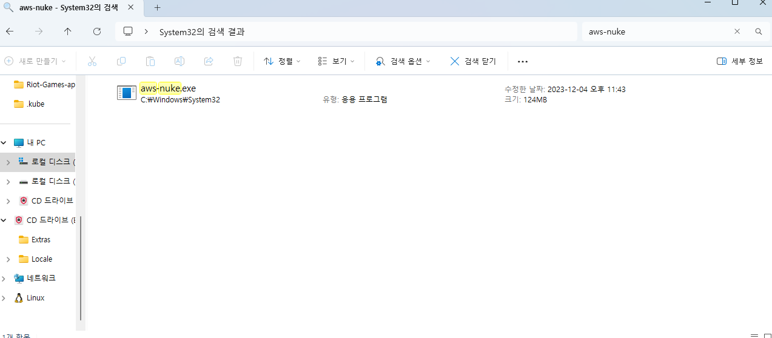Screen dimensions: 772x338
Task: Click the 응용 프로그램 type text
Action: (364, 100)
